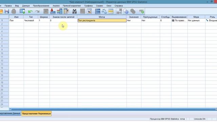
Task: Click the Метка column header
Action: [x=102, y=17]
